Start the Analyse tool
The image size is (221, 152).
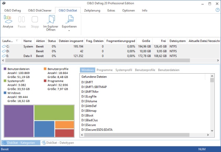8,22
